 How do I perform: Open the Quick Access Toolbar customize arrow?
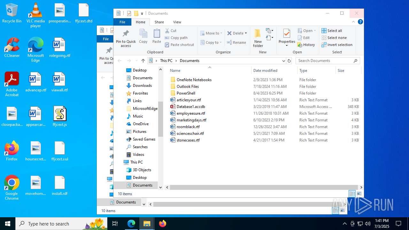142,13
